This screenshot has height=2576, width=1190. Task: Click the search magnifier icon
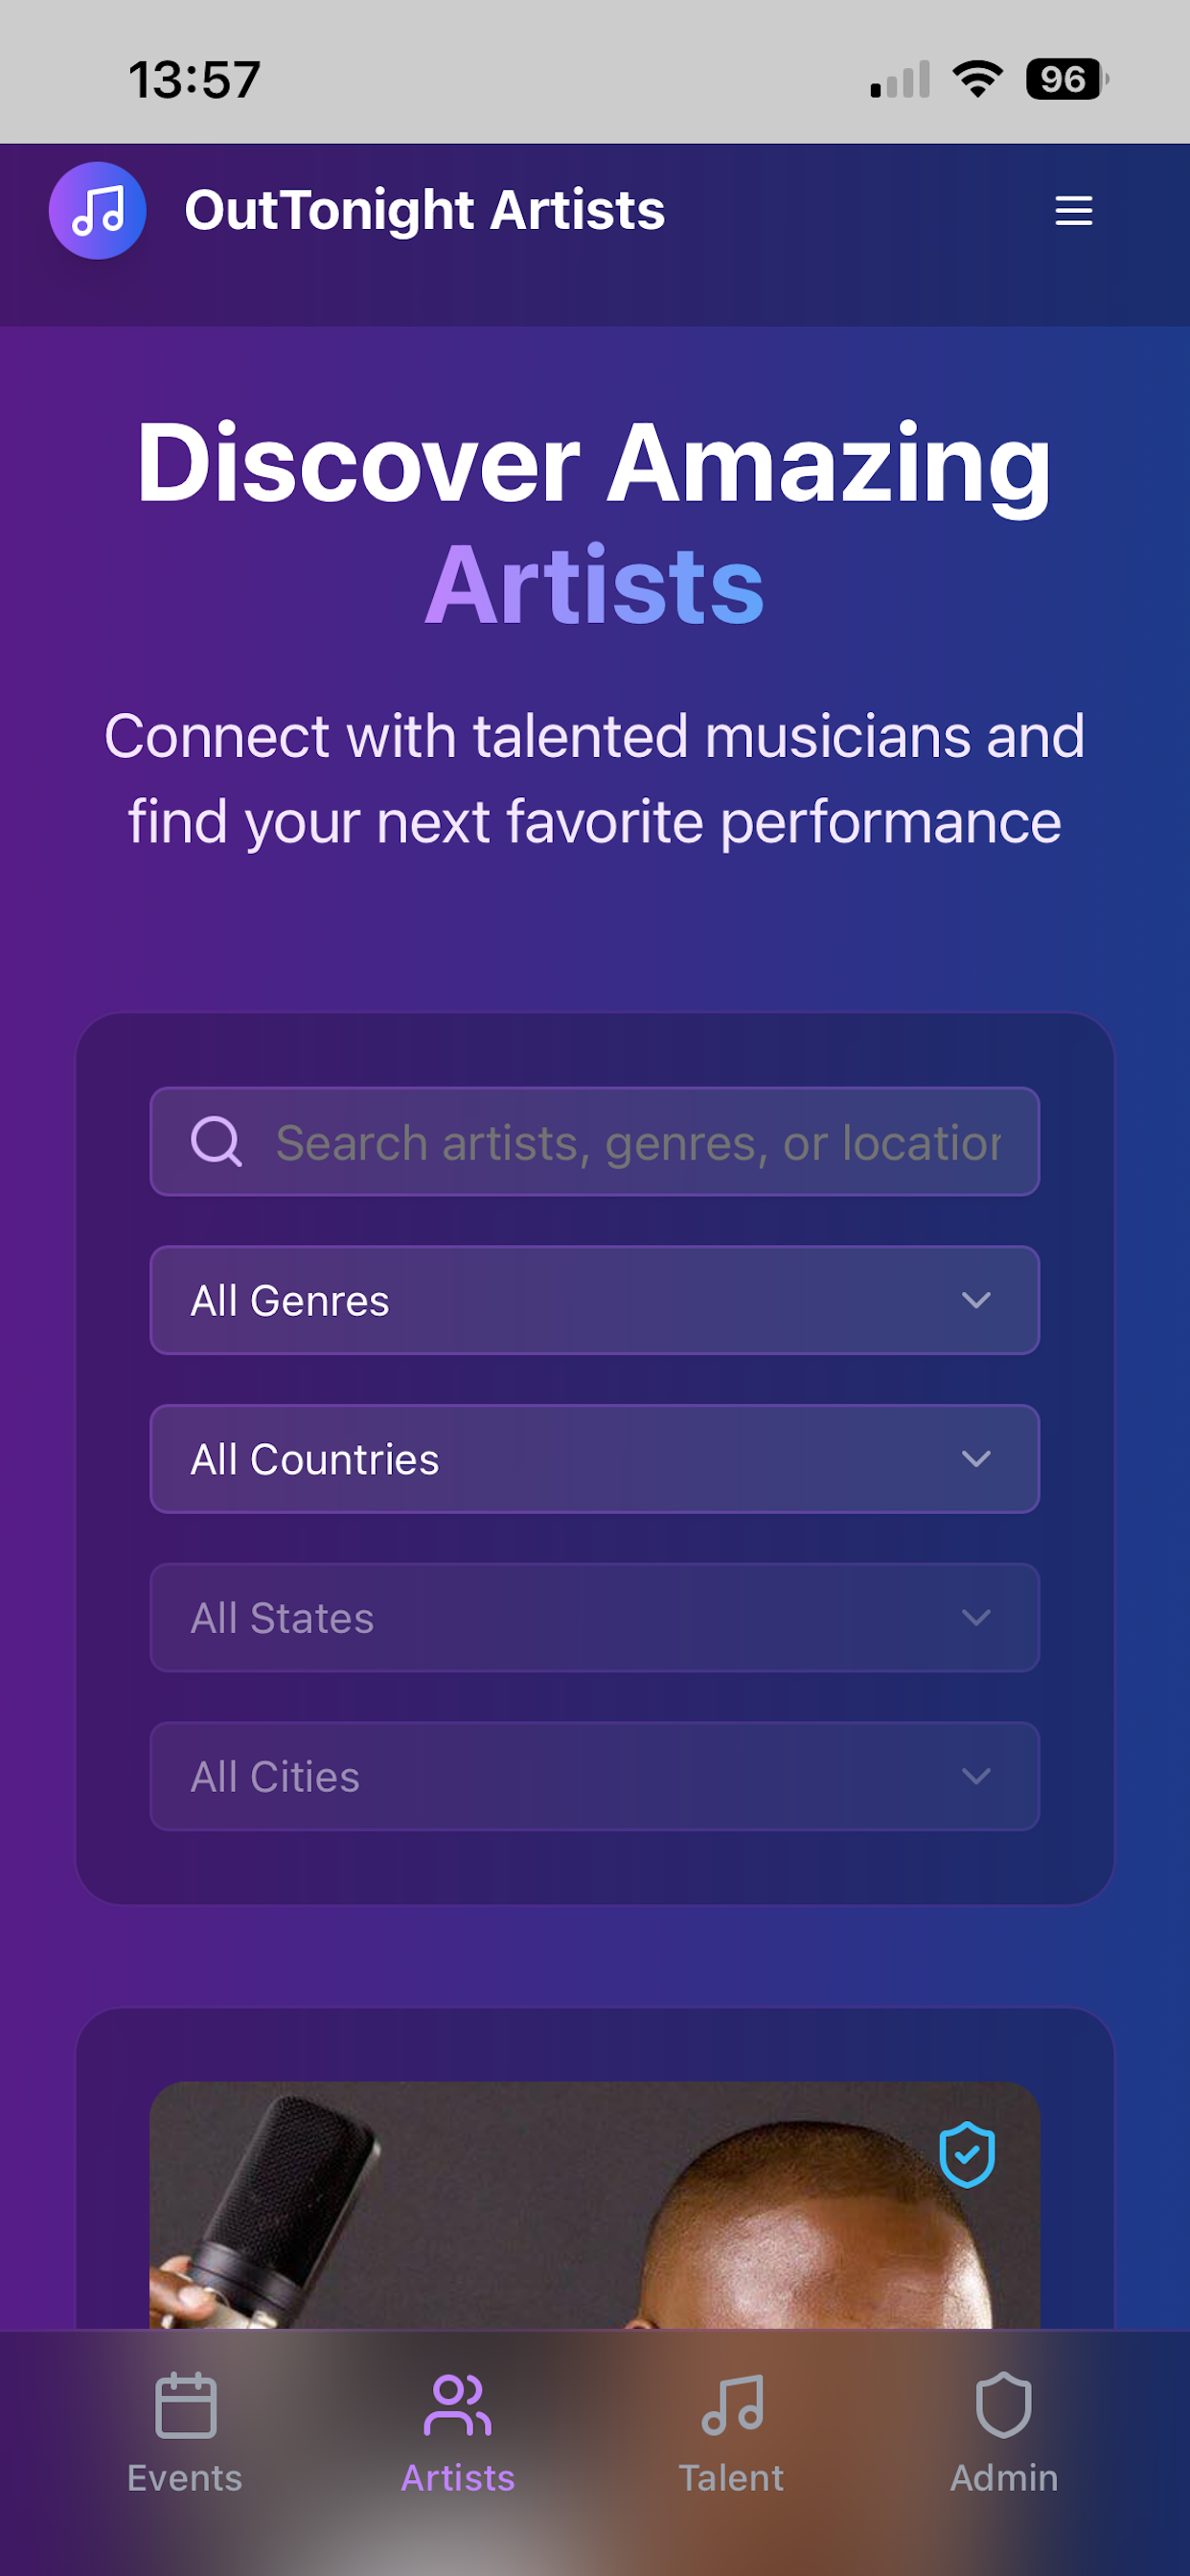[216, 1141]
